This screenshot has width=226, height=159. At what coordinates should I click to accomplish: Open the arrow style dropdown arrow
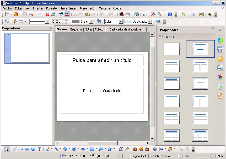tap(25, 21)
